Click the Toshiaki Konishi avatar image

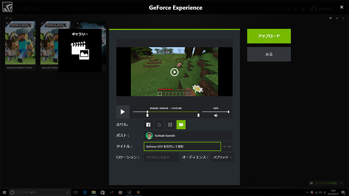point(149,135)
